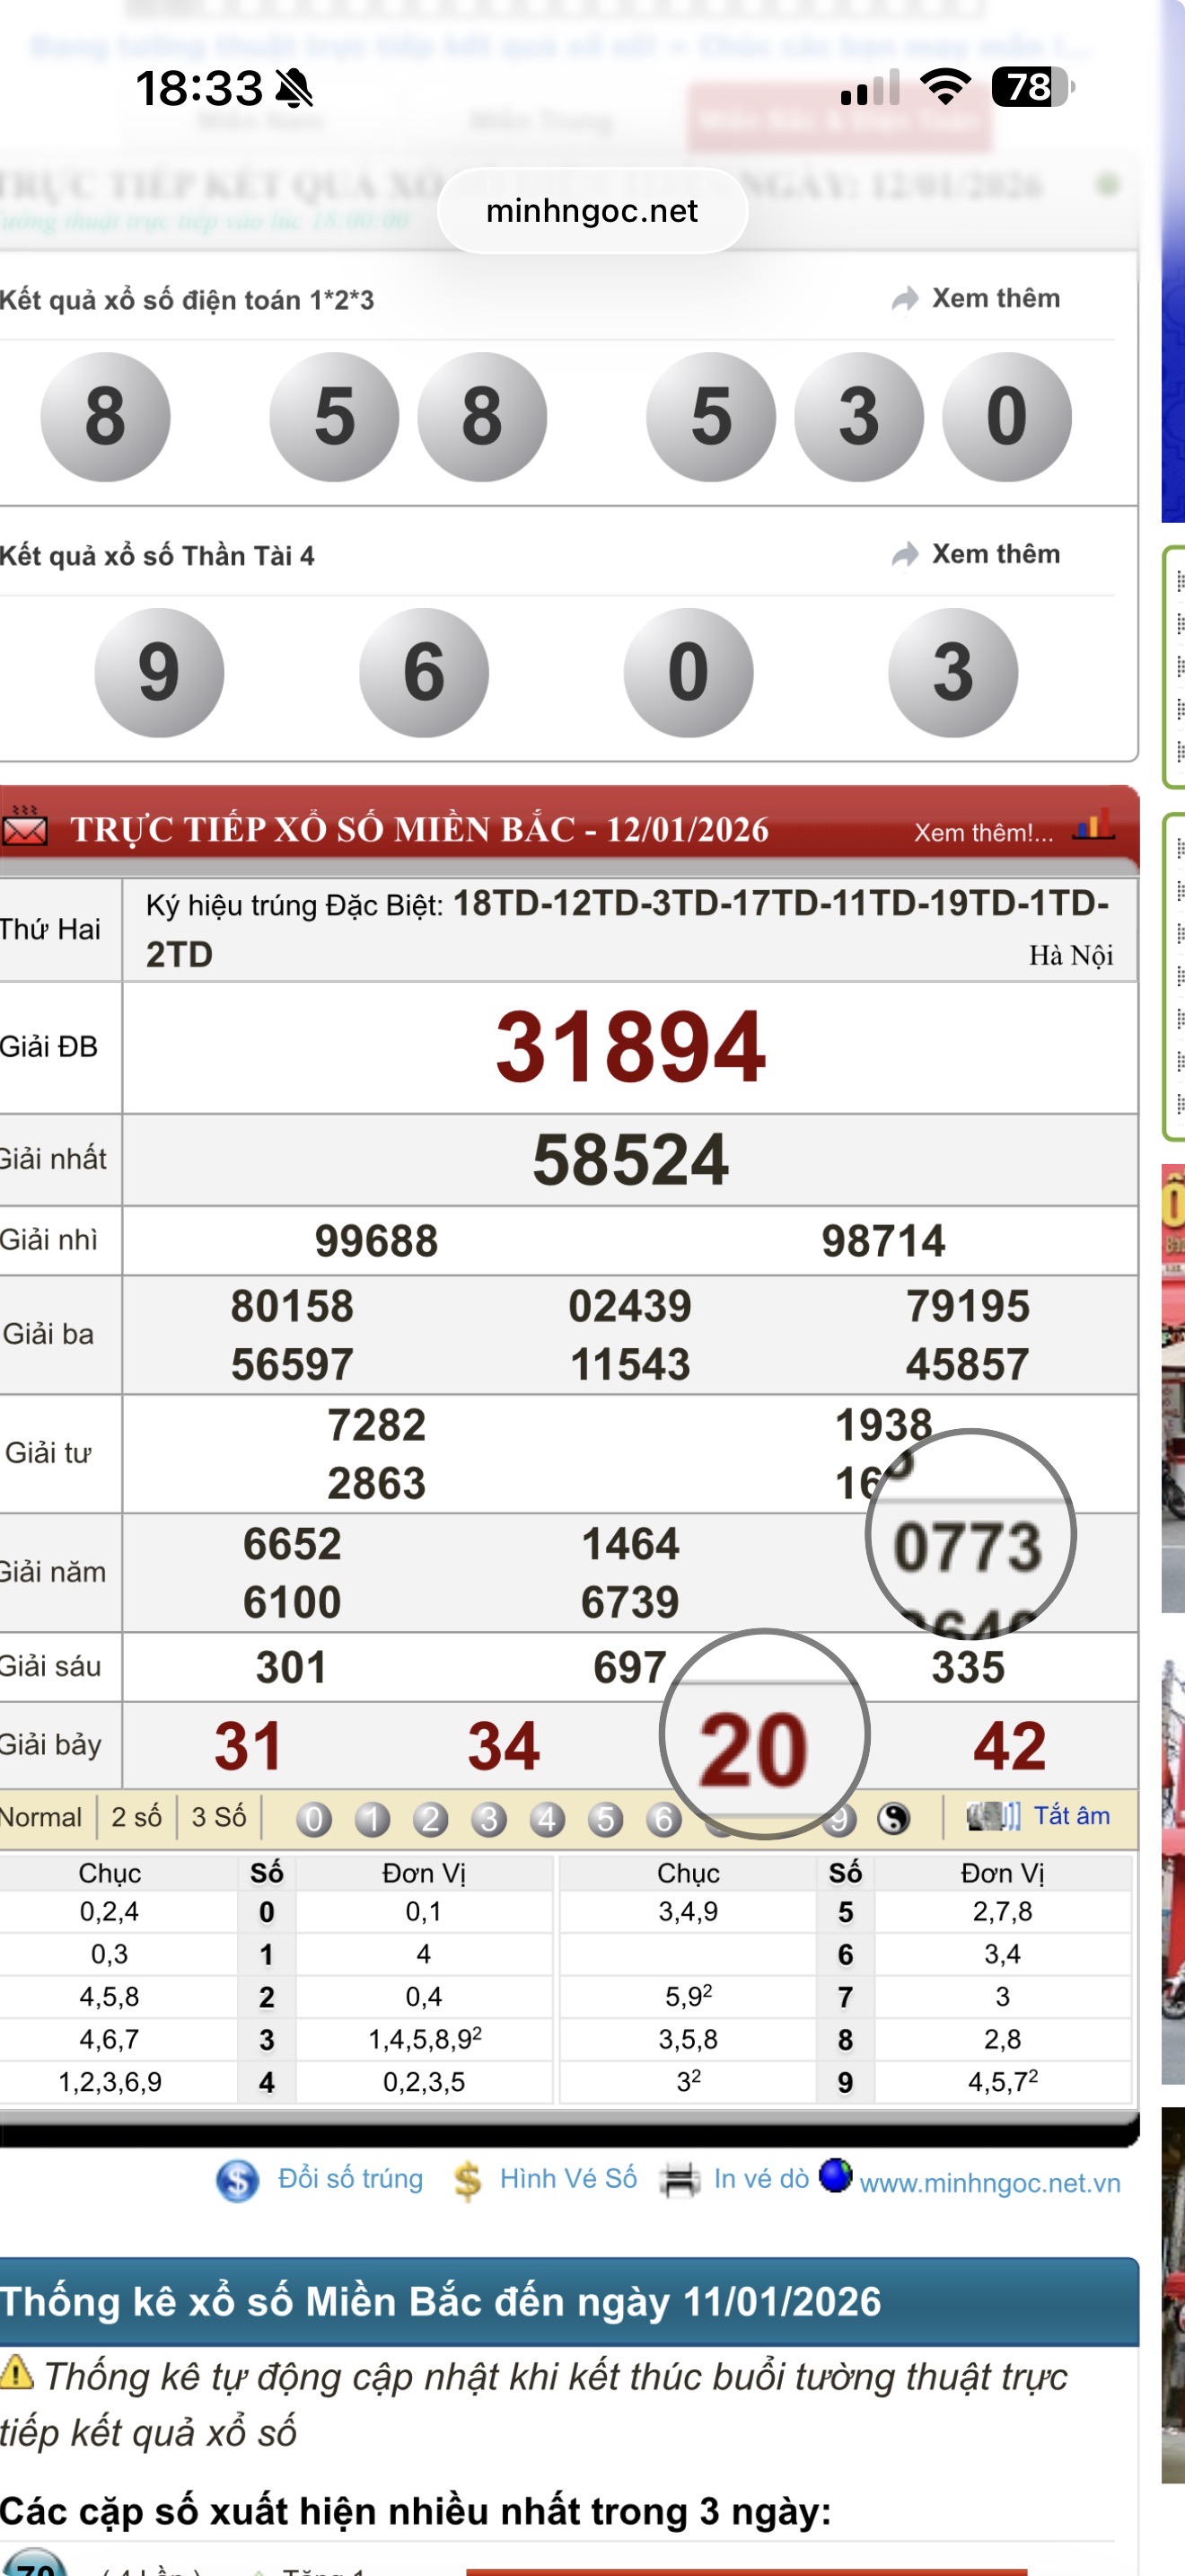The image size is (1185, 2576).
Task: Click the yin-yang filter icon
Action: point(893,1819)
